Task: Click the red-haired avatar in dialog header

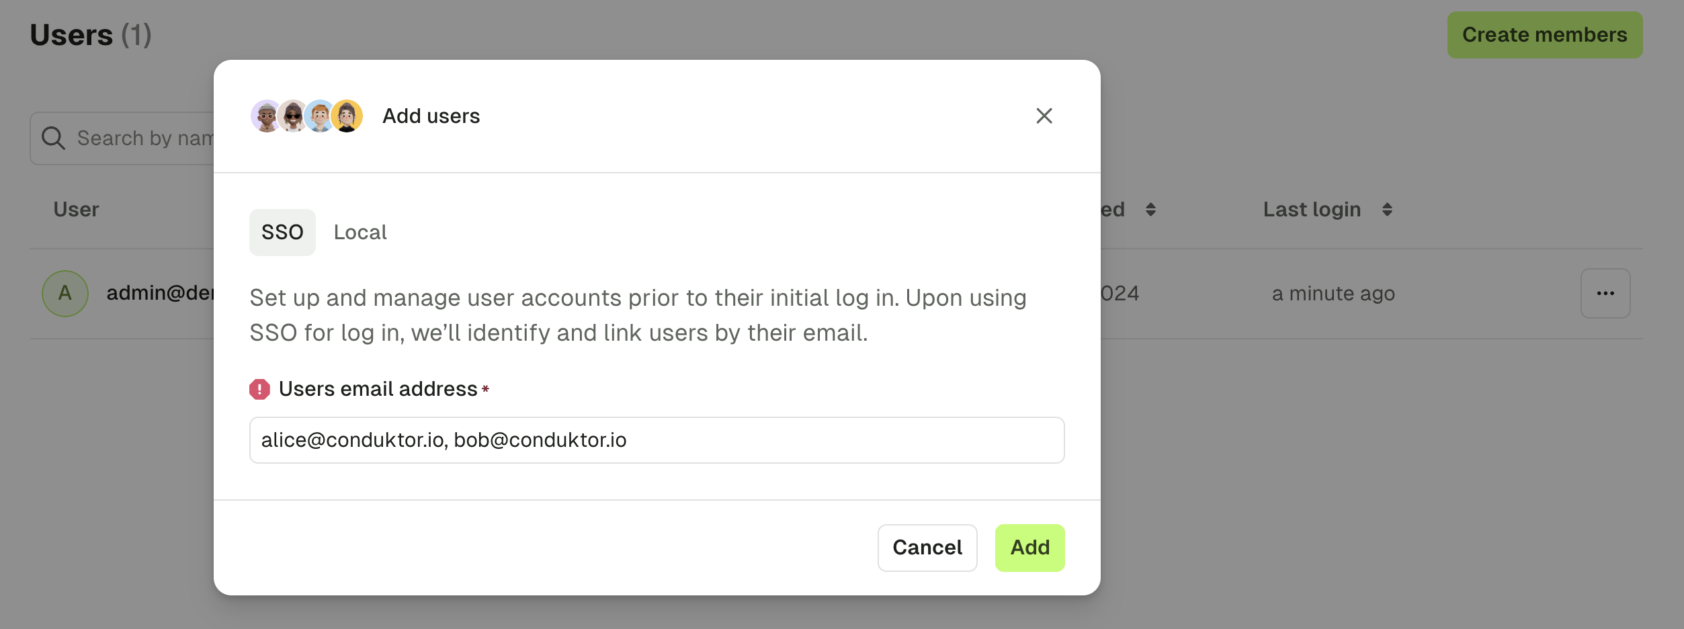Action: pyautogui.click(x=320, y=116)
